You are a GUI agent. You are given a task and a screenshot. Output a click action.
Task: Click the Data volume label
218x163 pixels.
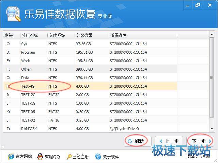[25, 78]
